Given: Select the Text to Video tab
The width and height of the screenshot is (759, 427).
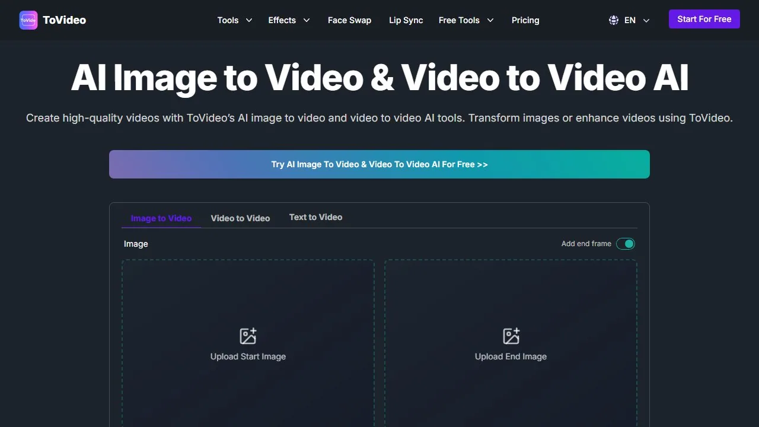Looking at the screenshot, I should pyautogui.click(x=315, y=217).
